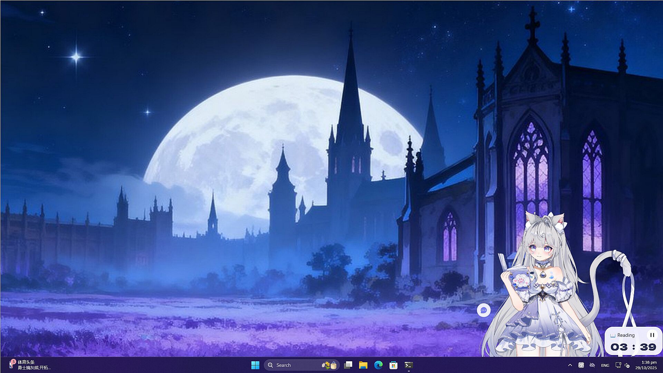The height and width of the screenshot is (373, 663).
Task: Click the Reading label on timer widget
Action: click(x=625, y=335)
